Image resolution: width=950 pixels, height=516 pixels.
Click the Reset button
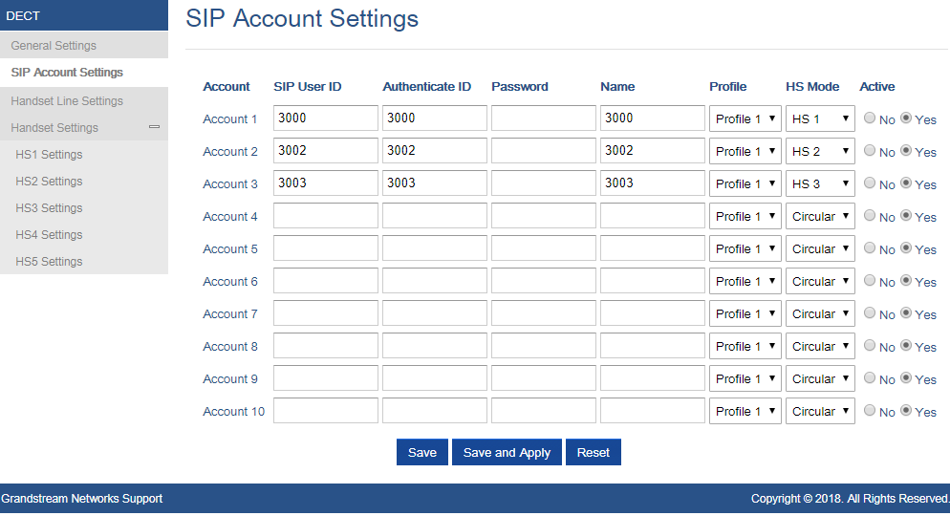click(x=594, y=452)
